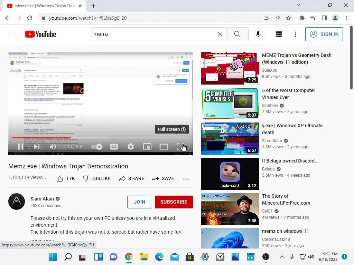Image resolution: width=354 pixels, height=265 pixels.
Task: Open the YouTube guide hamburger menu
Action: (12, 34)
